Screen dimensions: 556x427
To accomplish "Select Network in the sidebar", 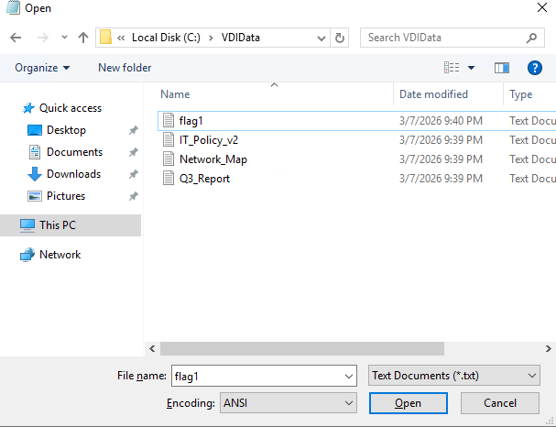I will pos(60,255).
